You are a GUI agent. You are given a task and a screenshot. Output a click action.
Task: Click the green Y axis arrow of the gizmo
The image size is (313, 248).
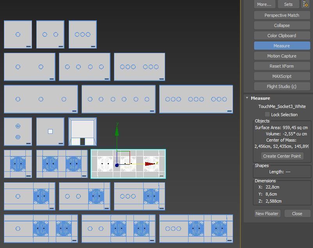tap(117, 131)
